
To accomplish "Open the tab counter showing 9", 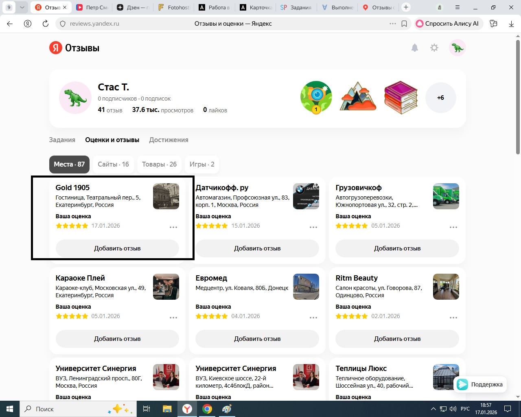I will pyautogui.click(x=9, y=7).
